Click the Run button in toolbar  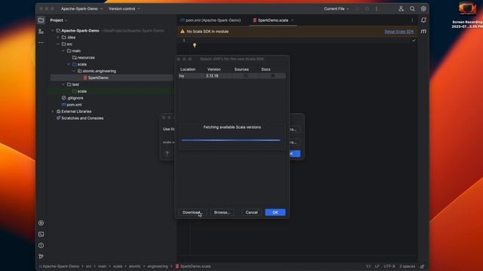(357, 9)
